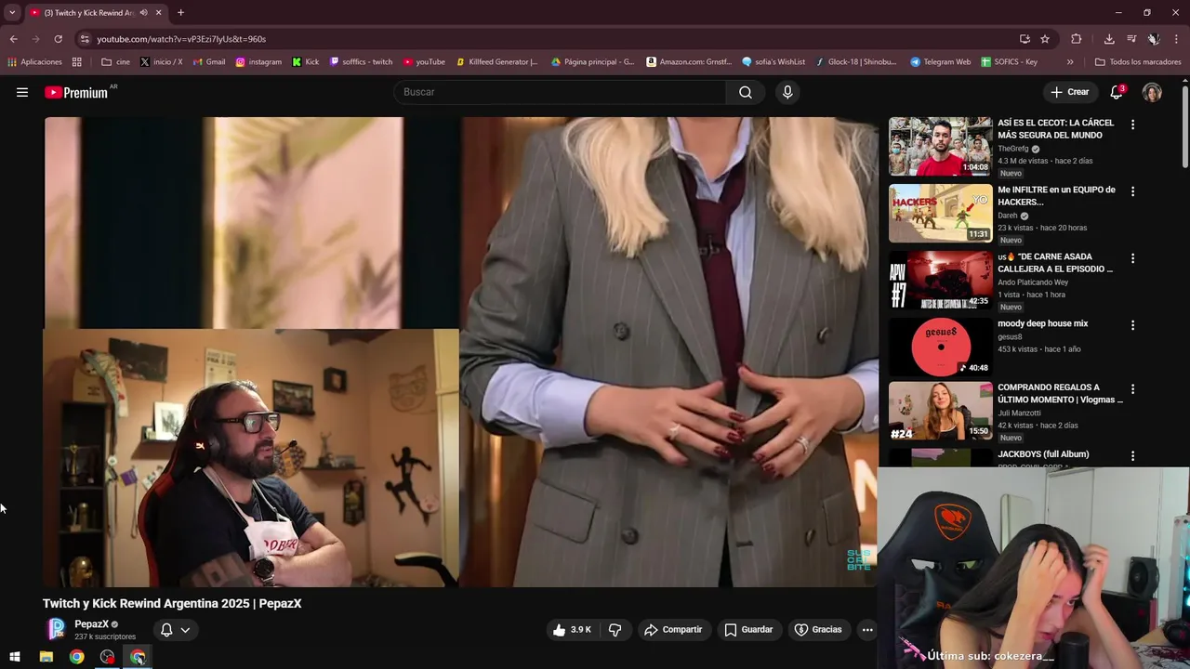Click the search magnifier button
1190x669 pixels.
coord(746,92)
